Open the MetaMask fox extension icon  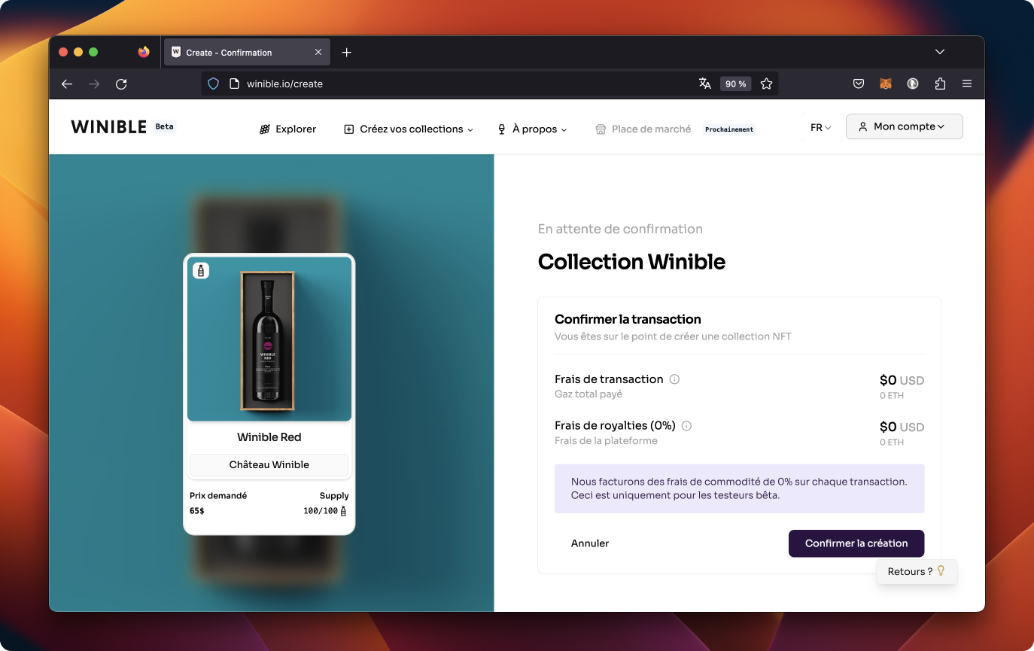point(886,84)
